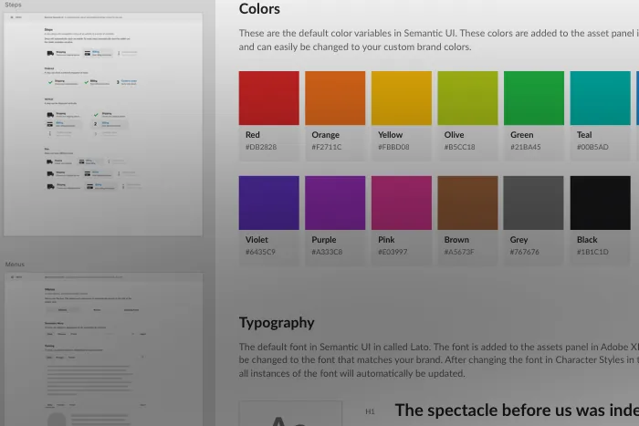Select the Grey color swatch
The width and height of the screenshot is (639, 426).
point(534,203)
